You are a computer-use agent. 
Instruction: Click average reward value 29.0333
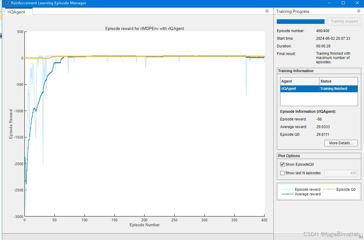[323, 127]
